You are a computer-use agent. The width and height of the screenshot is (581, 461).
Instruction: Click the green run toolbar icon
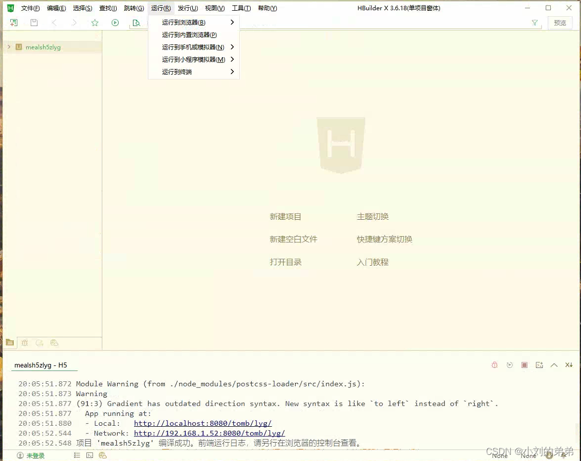[115, 22]
